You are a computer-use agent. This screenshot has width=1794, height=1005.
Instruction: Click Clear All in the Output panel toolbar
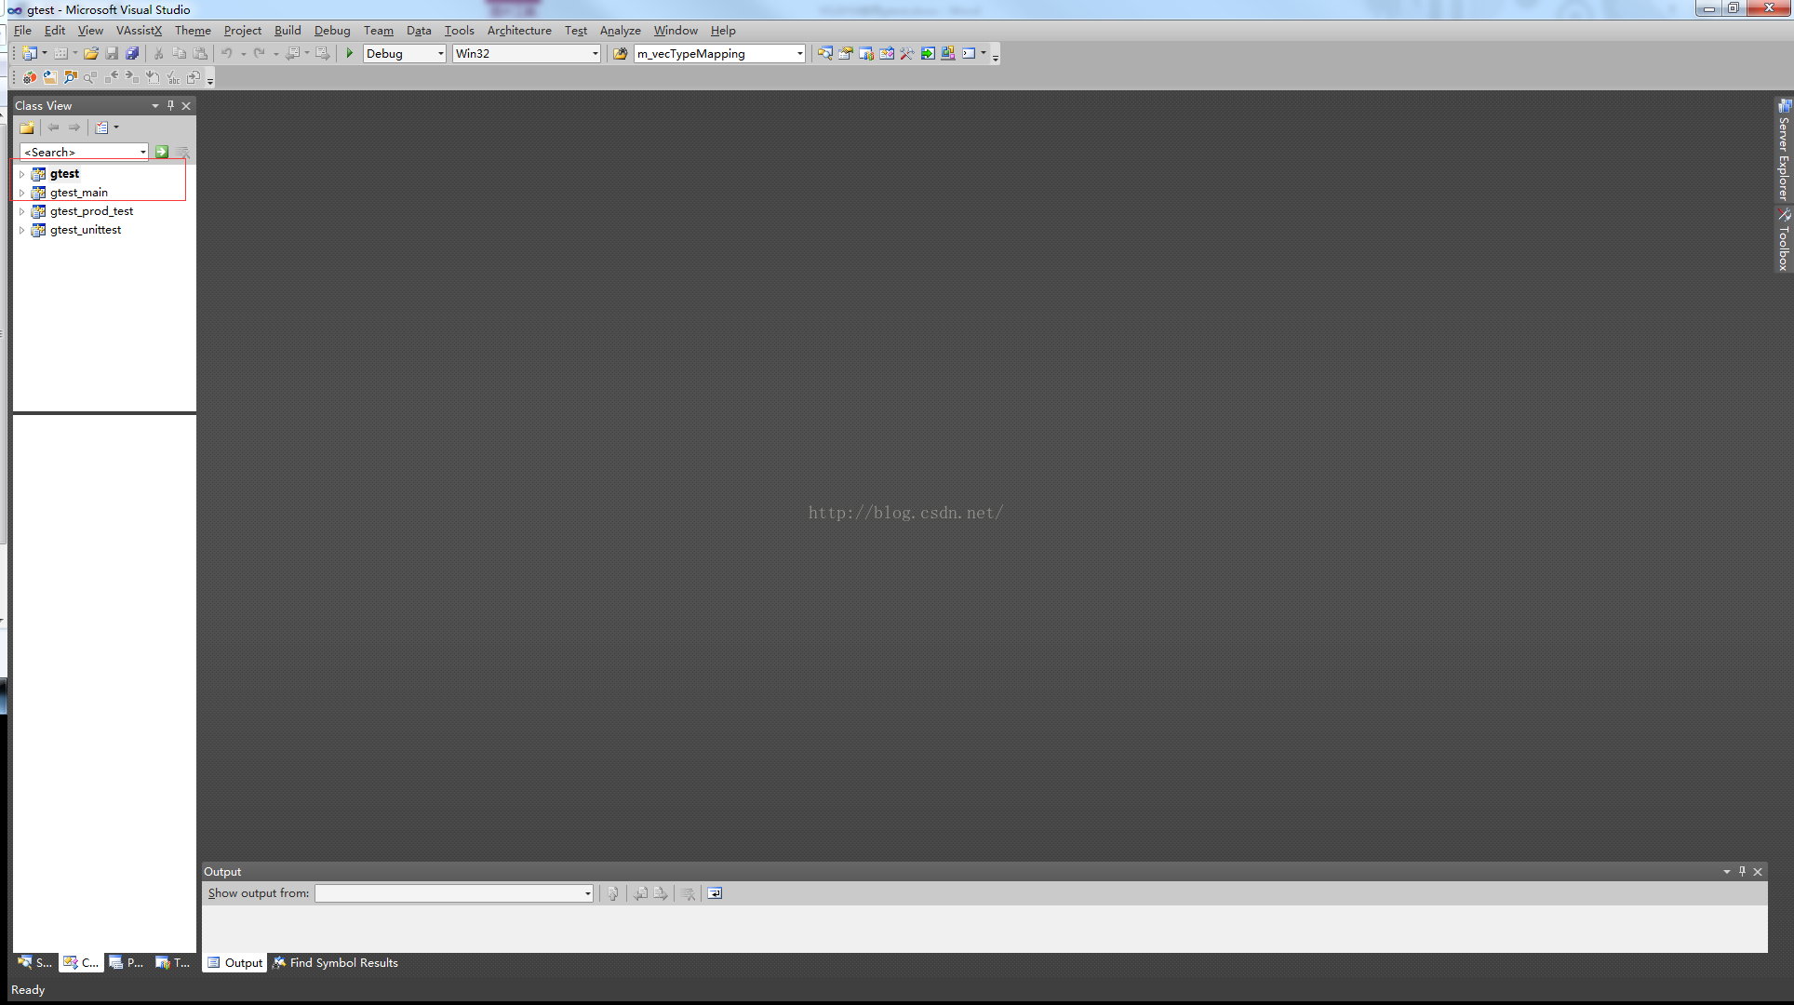pyautogui.click(x=688, y=894)
